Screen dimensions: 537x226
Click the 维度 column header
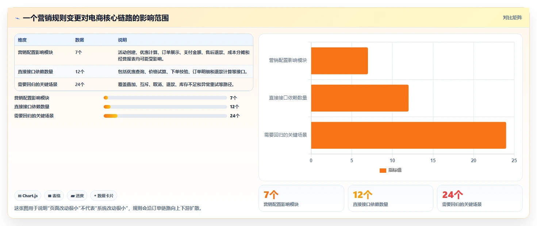22,40
